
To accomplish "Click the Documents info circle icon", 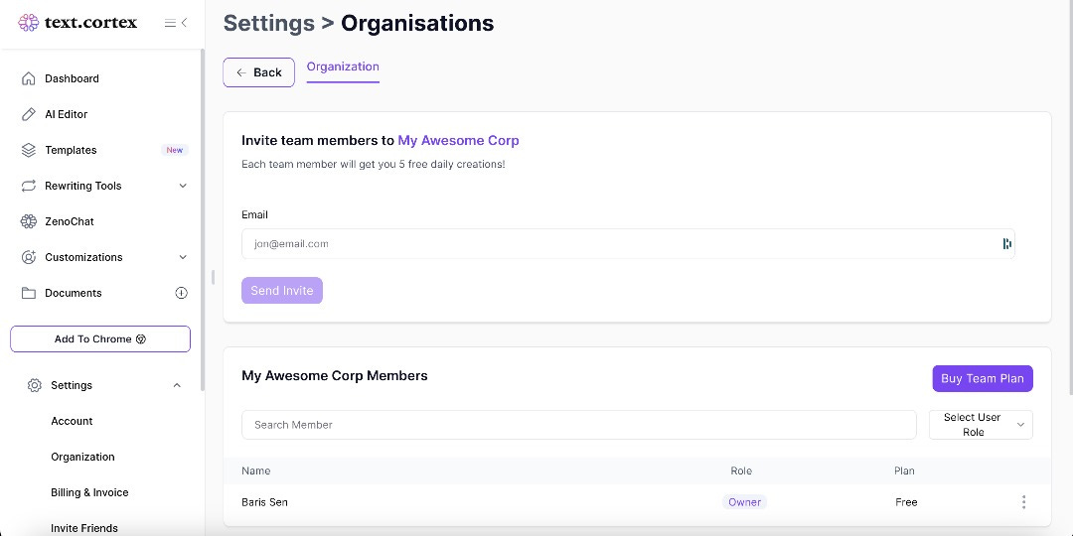I will [x=182, y=293].
